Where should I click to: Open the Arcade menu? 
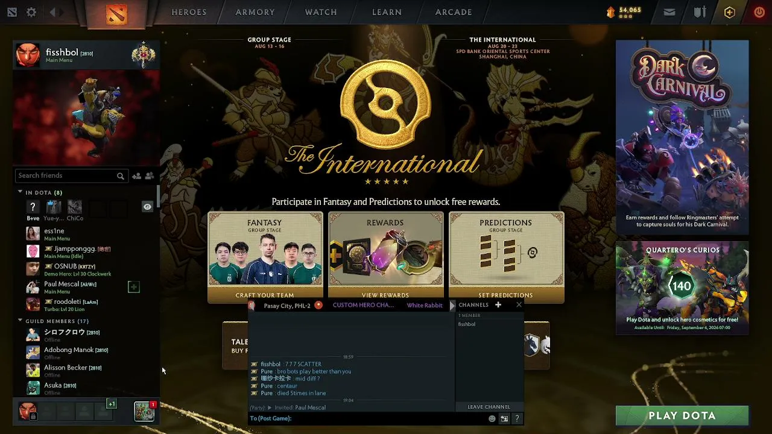point(454,12)
